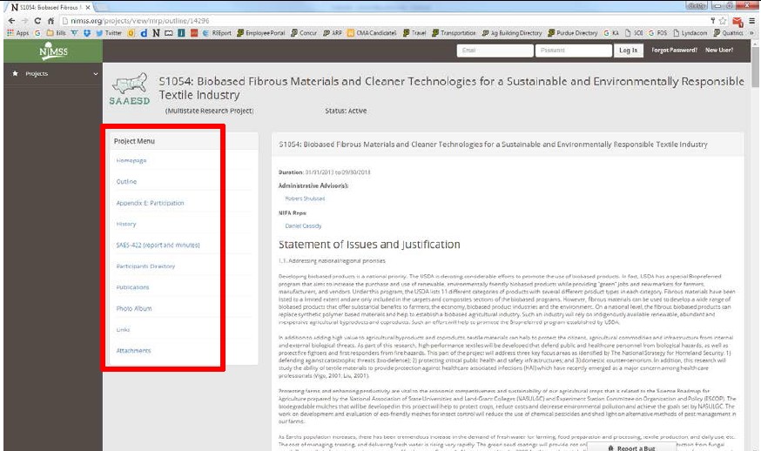Open SAES-422 (report and minutes)

[158, 246]
